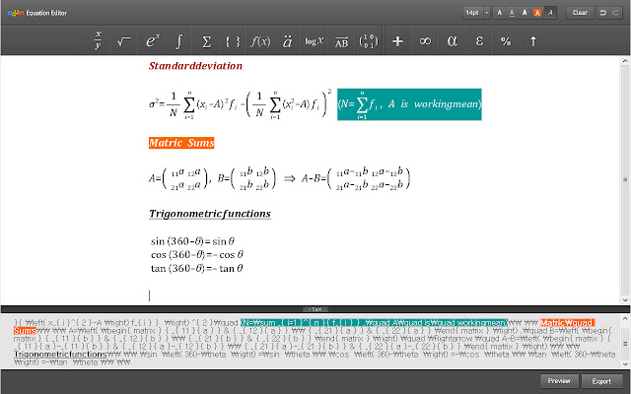Click the editor vertical scrollbar thumb
The image size is (631, 394).
click(x=625, y=179)
